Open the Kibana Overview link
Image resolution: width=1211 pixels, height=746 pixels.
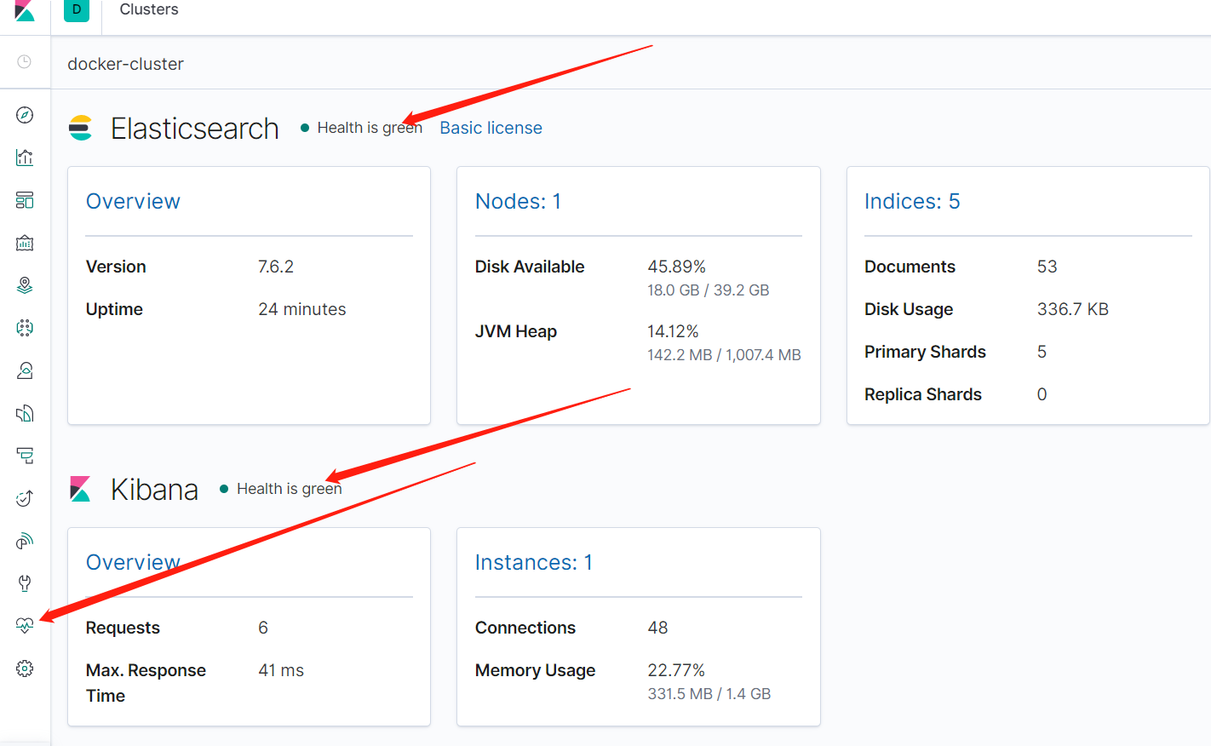[133, 562]
